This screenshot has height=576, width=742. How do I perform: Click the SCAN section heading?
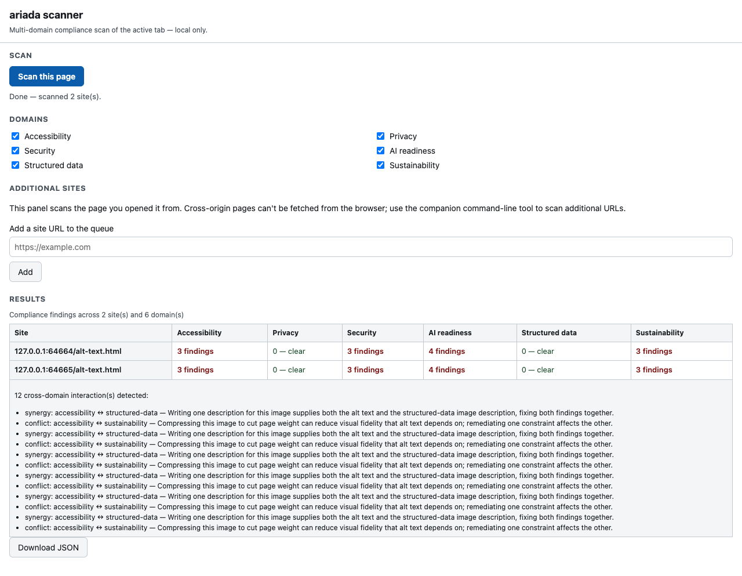20,56
